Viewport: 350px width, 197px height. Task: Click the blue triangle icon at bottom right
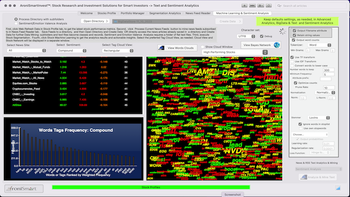click(338, 188)
